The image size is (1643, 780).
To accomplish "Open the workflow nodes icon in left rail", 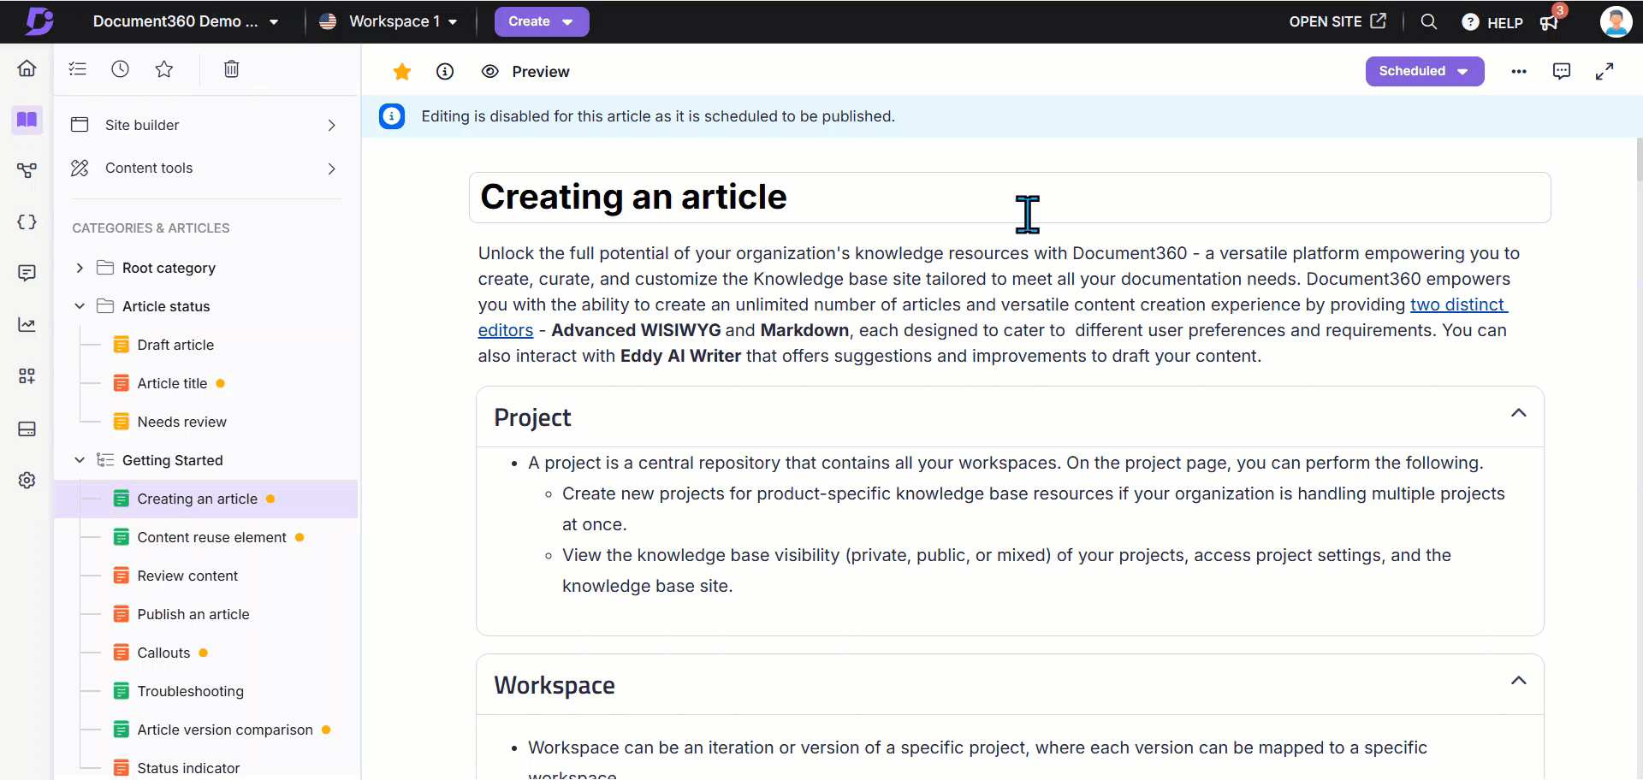I will tap(27, 171).
